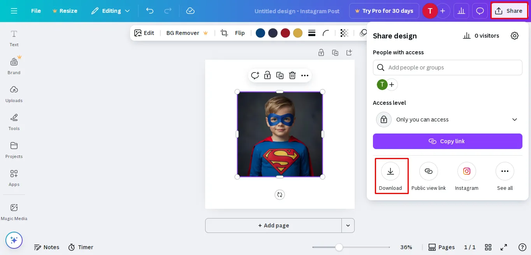Open the Apps panel in sidebar
The height and width of the screenshot is (255, 531).
[x=14, y=178]
